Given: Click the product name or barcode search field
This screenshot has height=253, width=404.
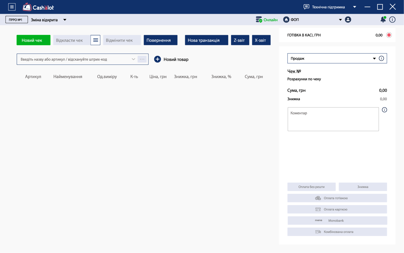Looking at the screenshot, I should [x=74, y=59].
